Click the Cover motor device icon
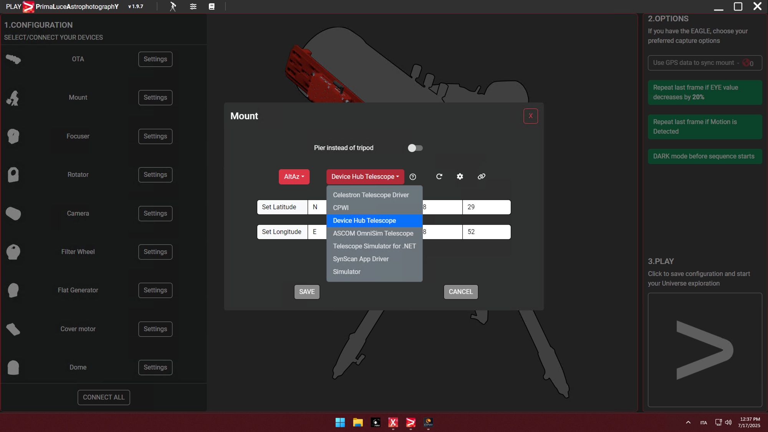 (13, 329)
